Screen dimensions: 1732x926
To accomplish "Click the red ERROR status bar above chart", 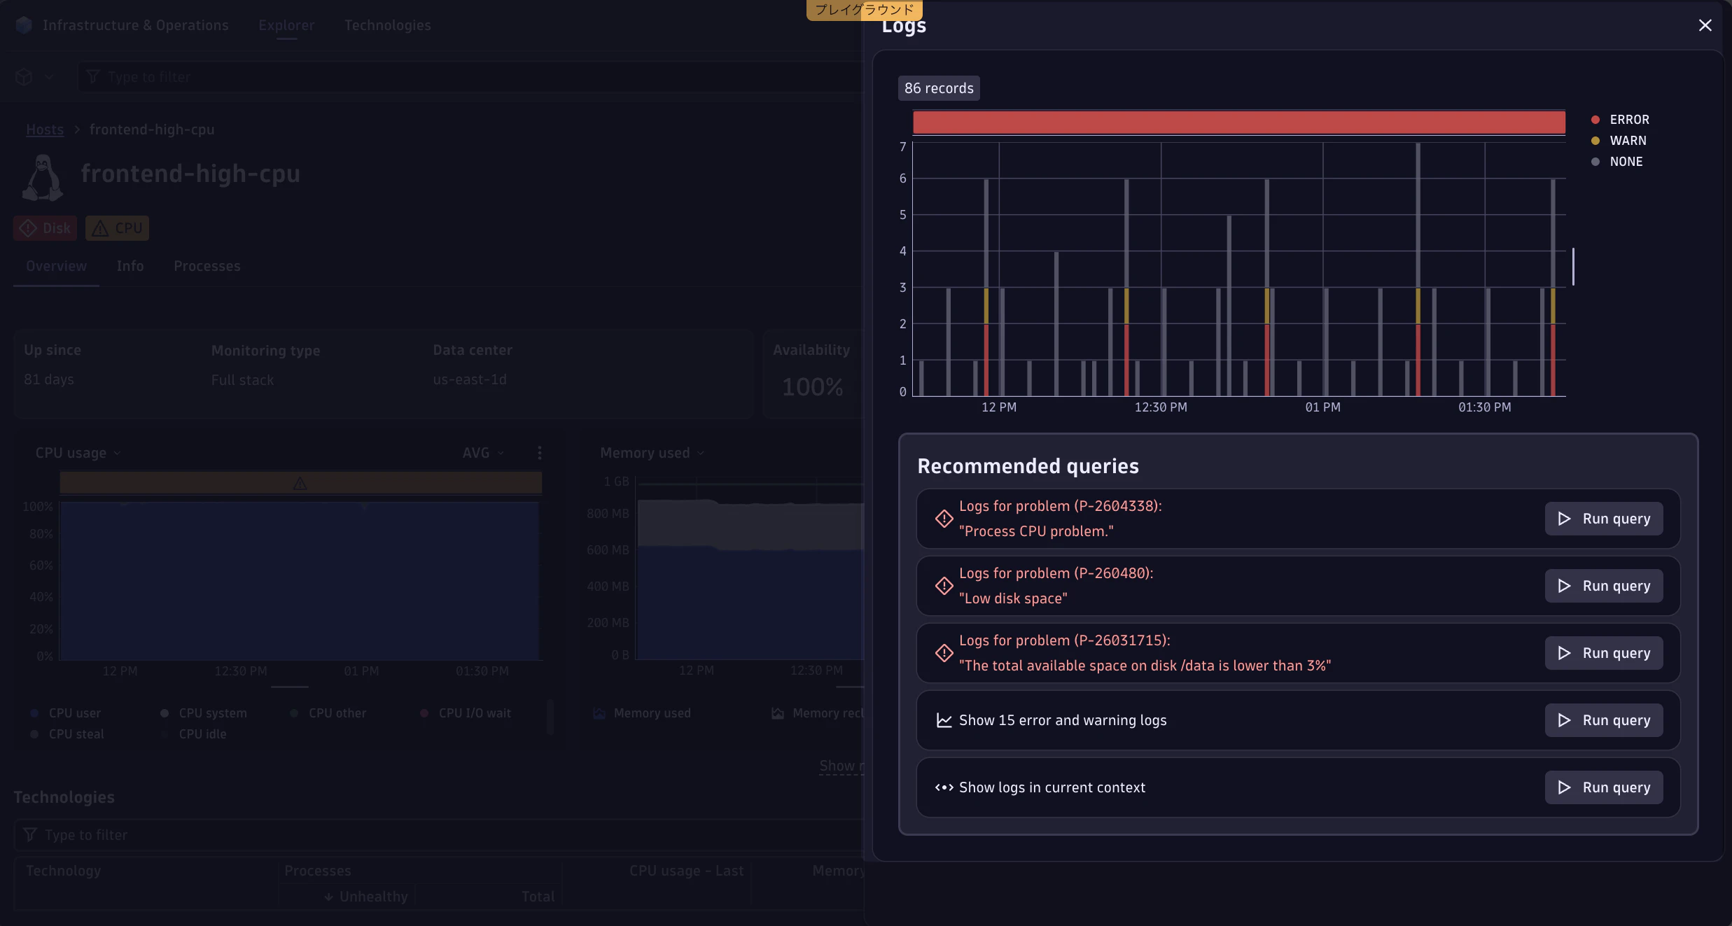I will click(1239, 122).
